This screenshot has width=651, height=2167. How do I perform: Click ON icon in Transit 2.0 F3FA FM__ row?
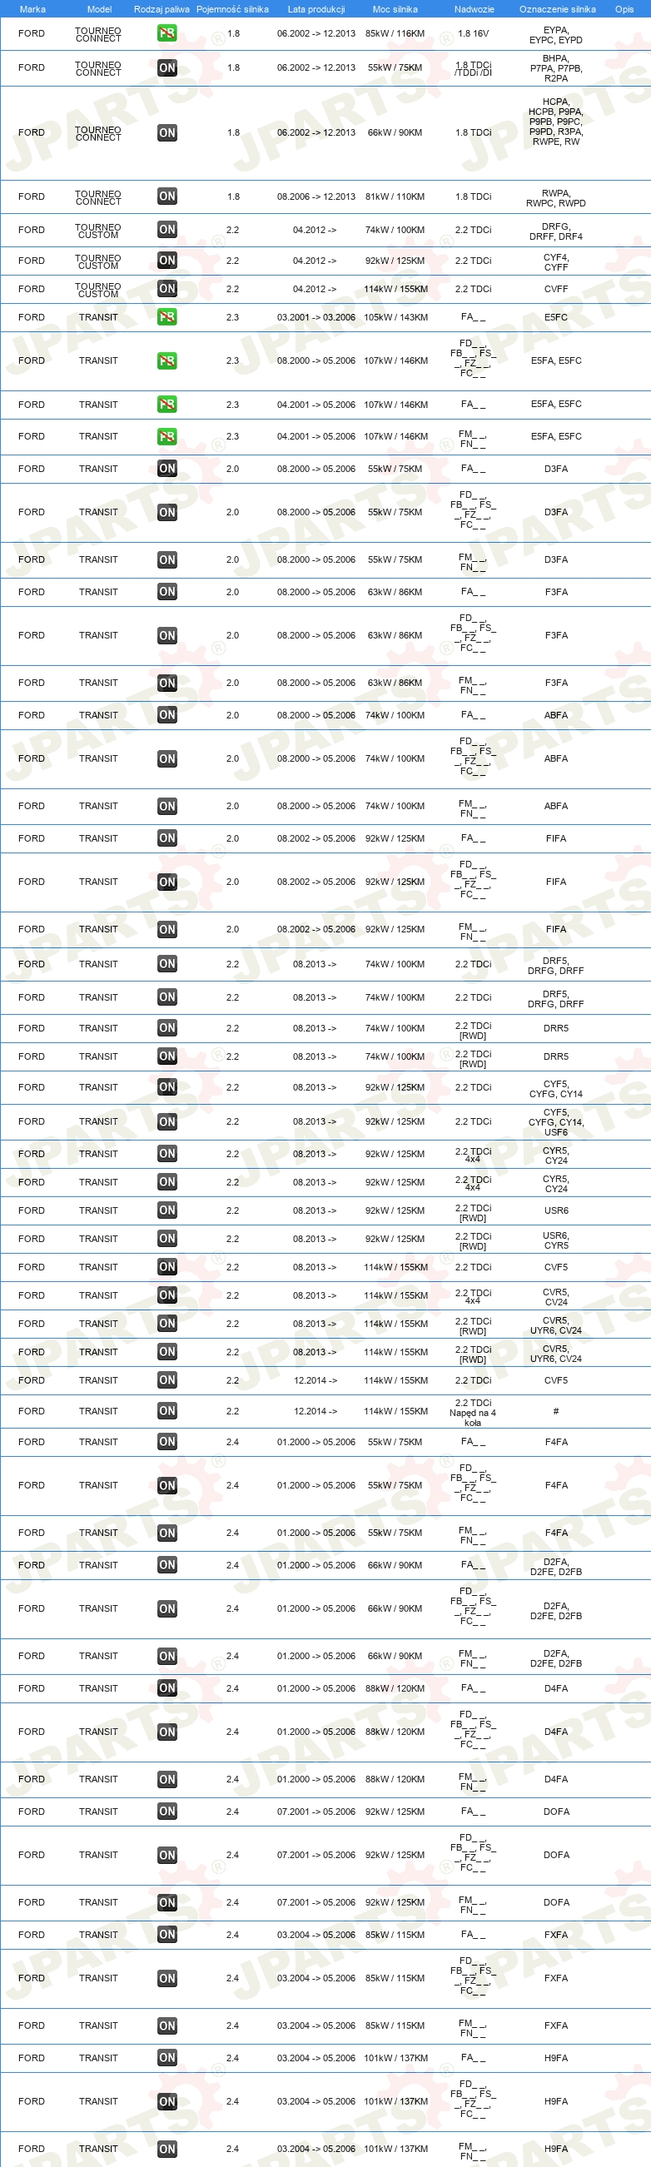point(166,683)
